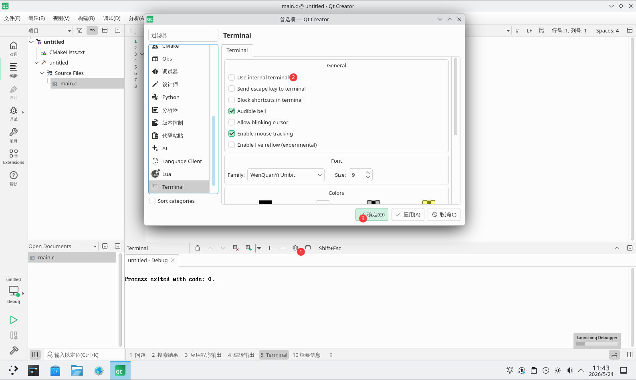Enable Use internal terminal checkbox

232,77
